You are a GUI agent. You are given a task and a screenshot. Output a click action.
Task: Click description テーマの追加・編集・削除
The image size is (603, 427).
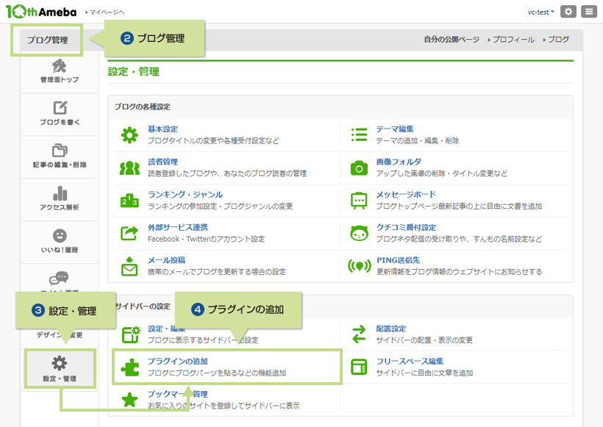pyautogui.click(x=417, y=140)
